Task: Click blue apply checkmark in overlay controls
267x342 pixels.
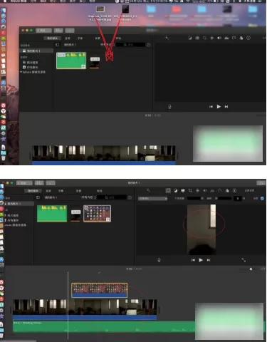Action: pos(262,198)
